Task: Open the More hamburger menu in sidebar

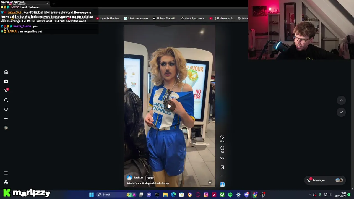Action: pos(6,173)
